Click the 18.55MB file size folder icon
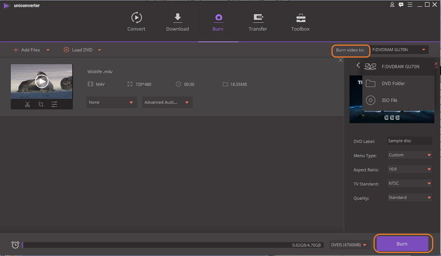Viewport: 441px width, 256px height. pyautogui.click(x=225, y=84)
